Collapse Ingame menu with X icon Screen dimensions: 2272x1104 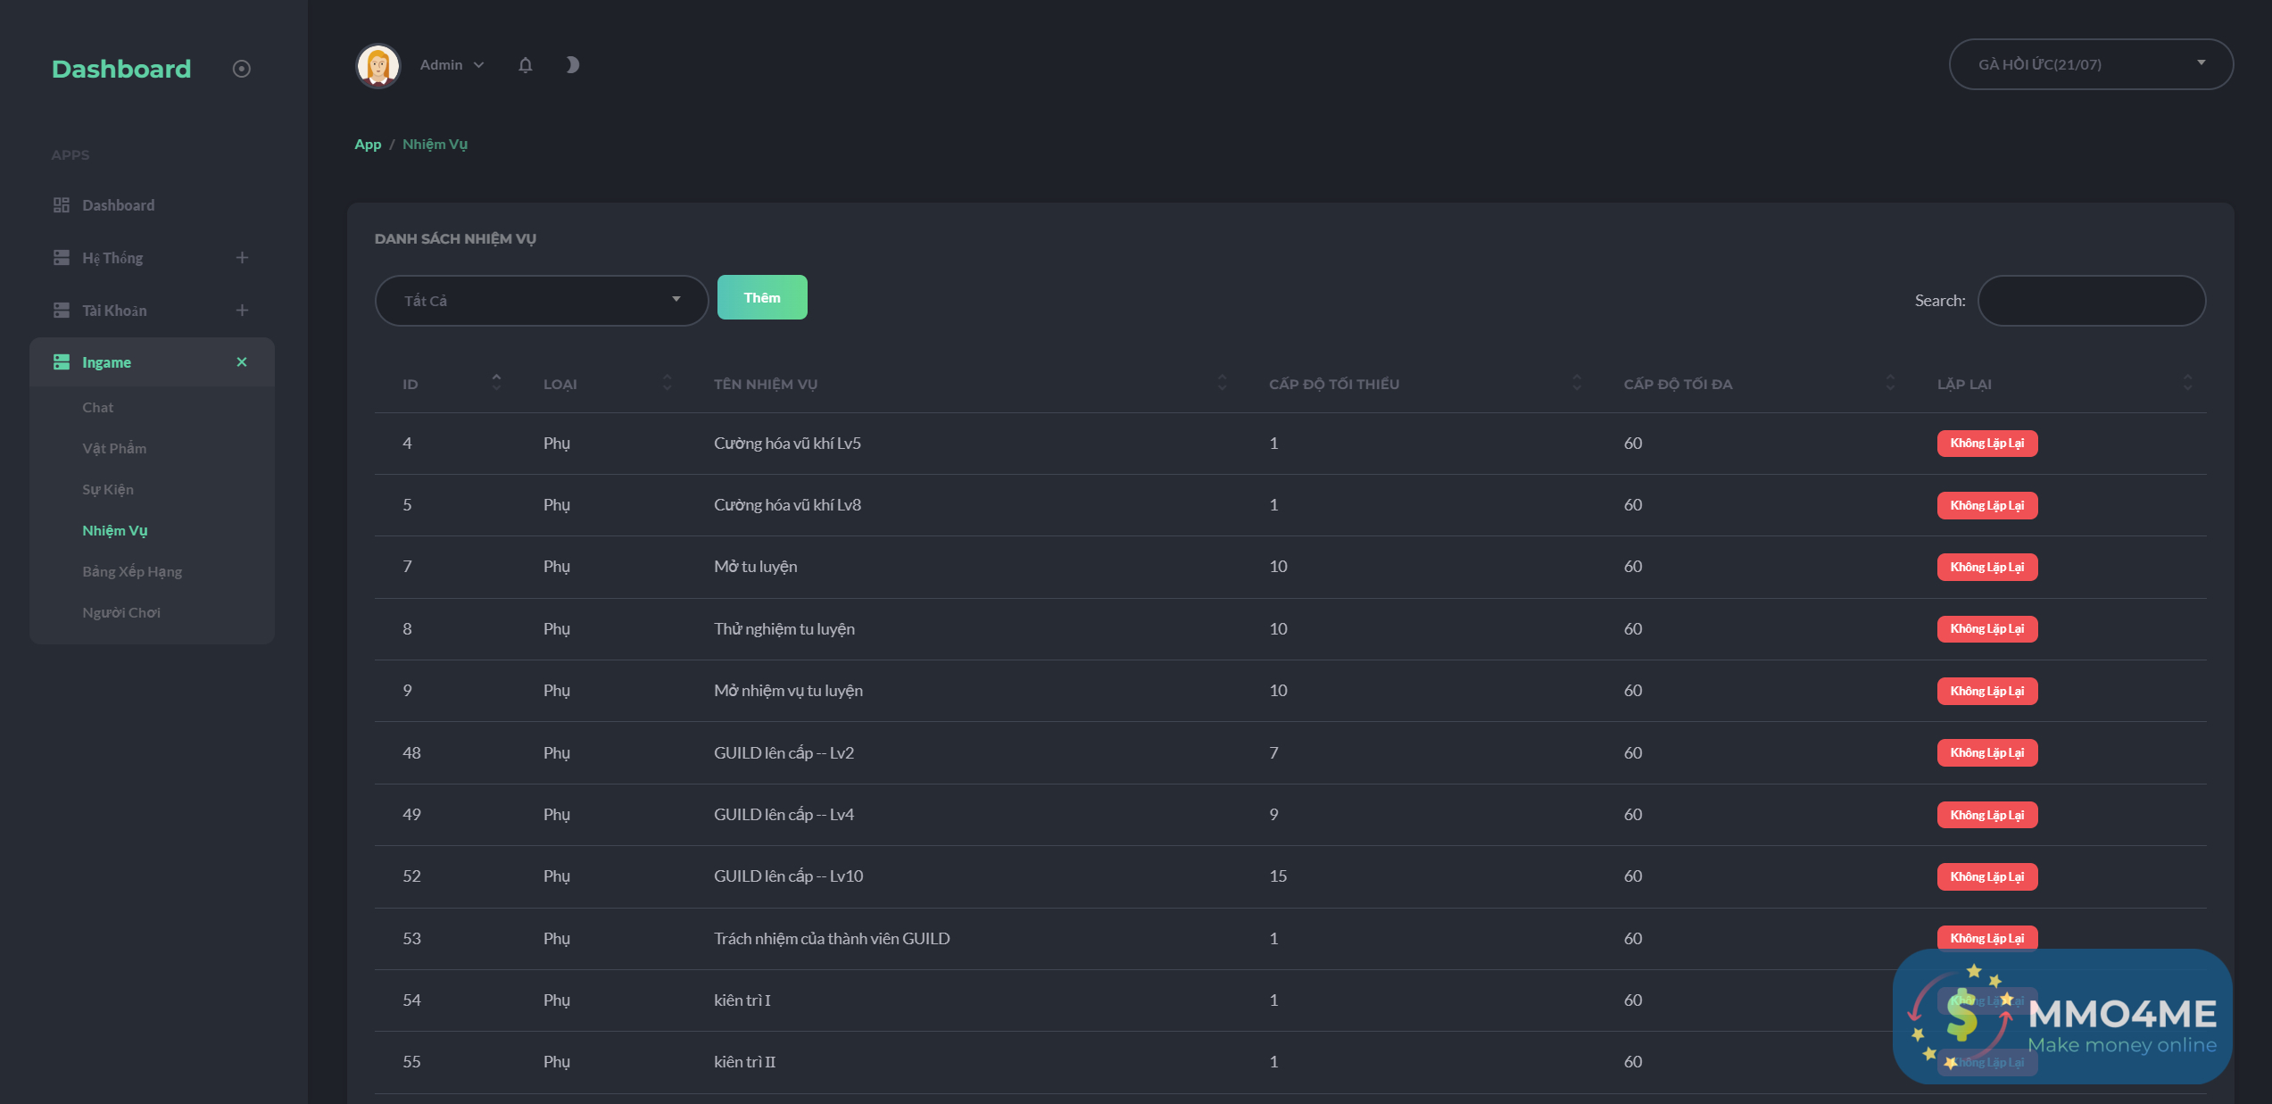(x=242, y=362)
